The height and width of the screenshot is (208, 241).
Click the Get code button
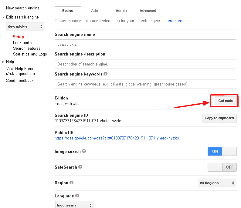pyautogui.click(x=226, y=101)
